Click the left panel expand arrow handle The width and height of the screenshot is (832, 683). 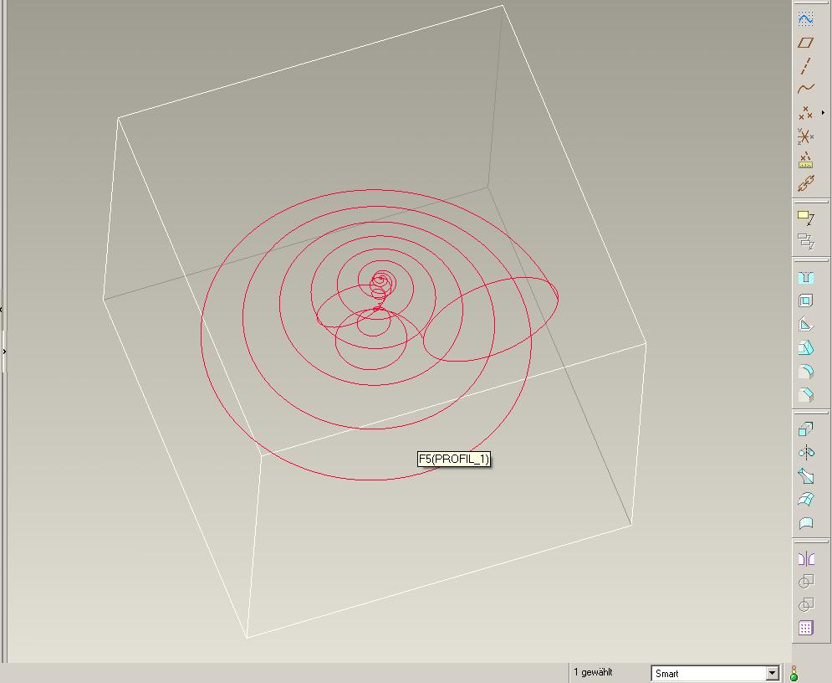click(3, 351)
